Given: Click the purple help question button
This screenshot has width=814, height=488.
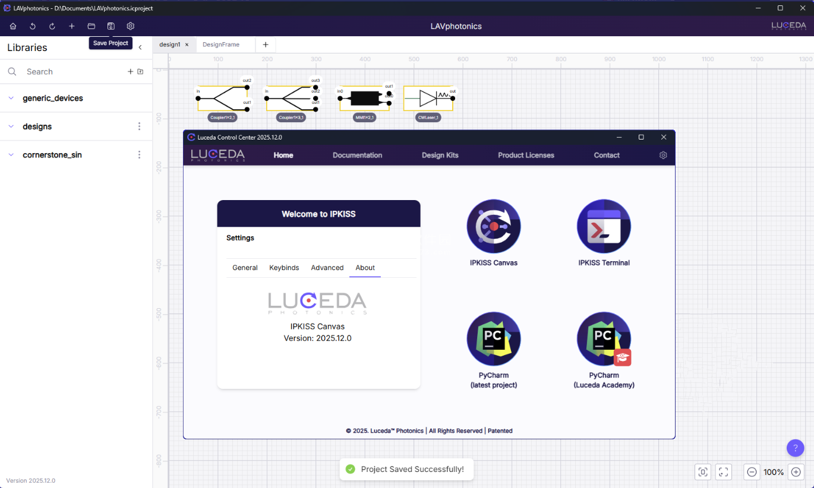Looking at the screenshot, I should [795, 448].
